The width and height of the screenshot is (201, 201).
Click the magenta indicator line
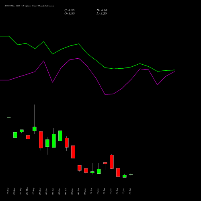pos(87,66)
